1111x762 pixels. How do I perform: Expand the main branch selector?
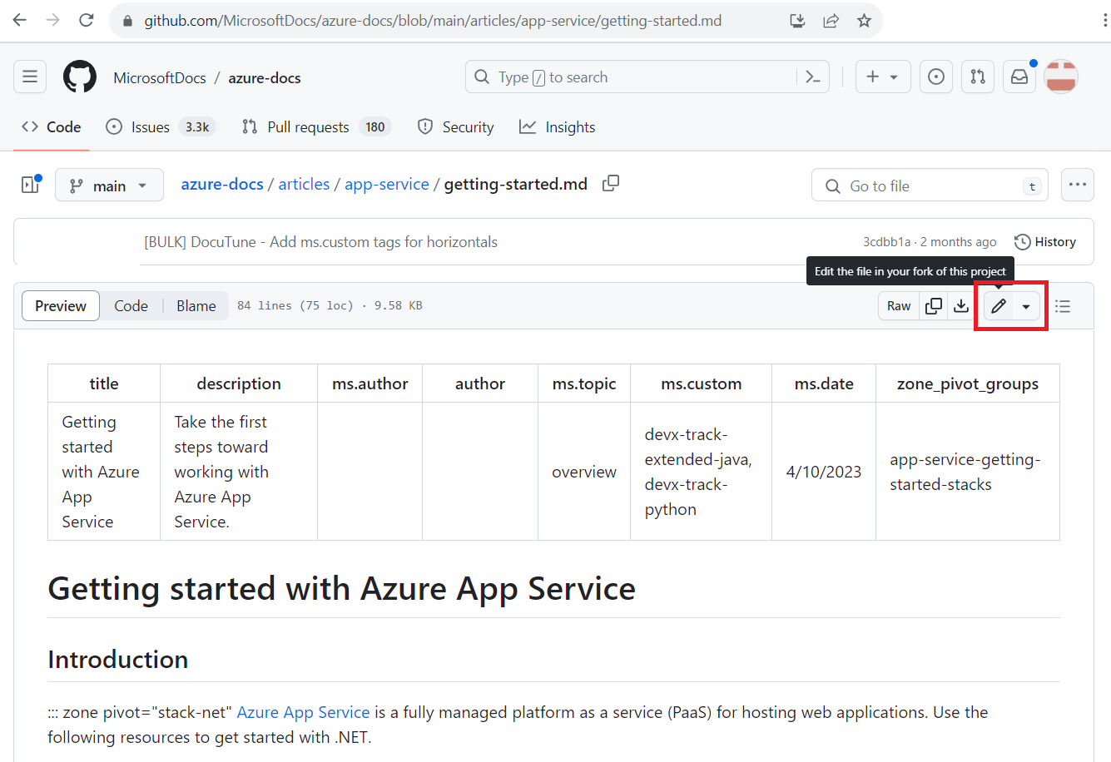(109, 185)
